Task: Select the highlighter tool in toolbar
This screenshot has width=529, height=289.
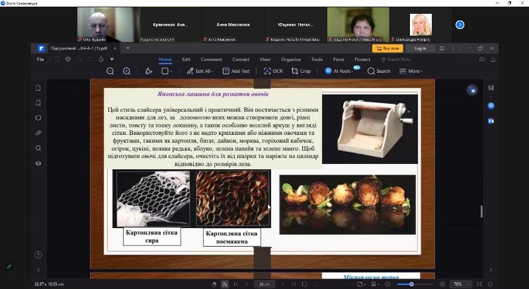Action: click(x=149, y=71)
